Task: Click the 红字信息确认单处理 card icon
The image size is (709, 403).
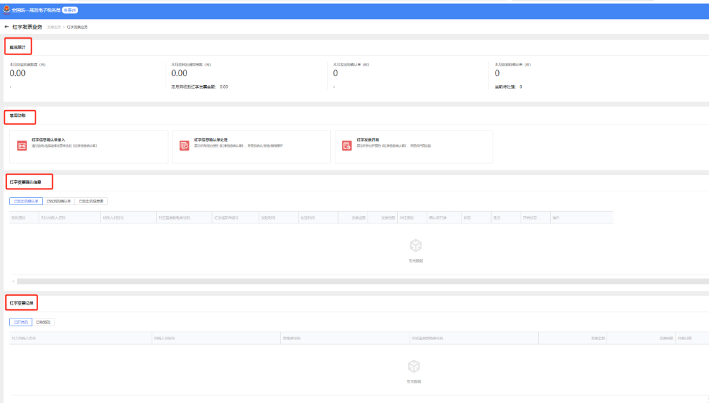Action: pos(184,145)
